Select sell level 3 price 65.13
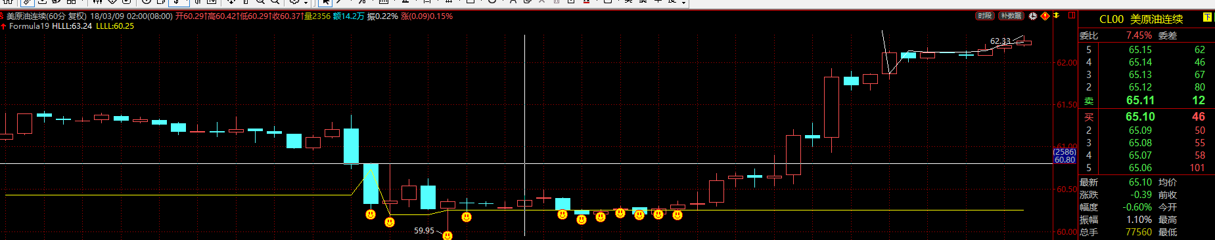This screenshot has height=240, width=1215. tap(1140, 75)
